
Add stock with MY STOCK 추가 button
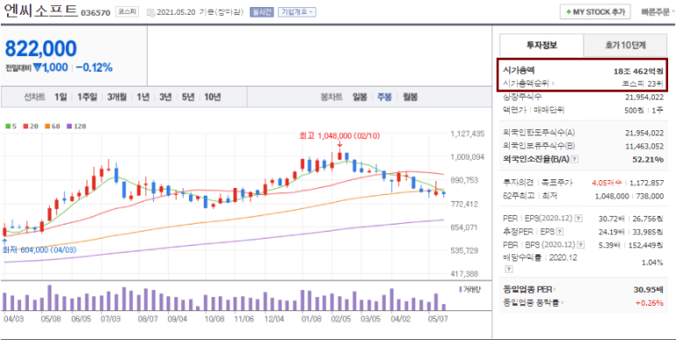[x=596, y=12]
